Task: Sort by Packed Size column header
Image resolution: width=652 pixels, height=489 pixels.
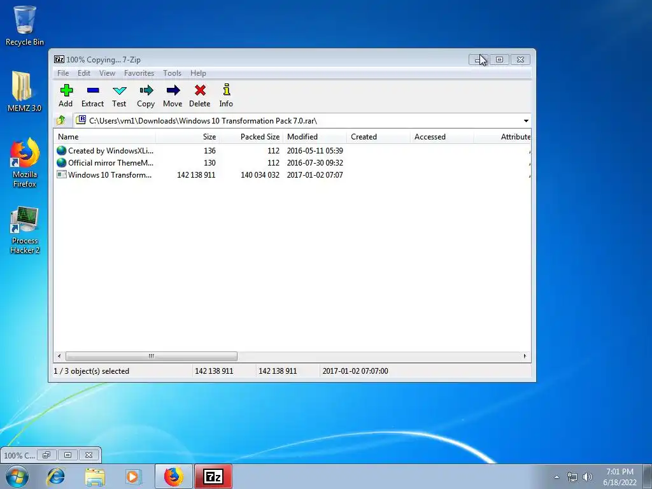Action: pyautogui.click(x=251, y=137)
